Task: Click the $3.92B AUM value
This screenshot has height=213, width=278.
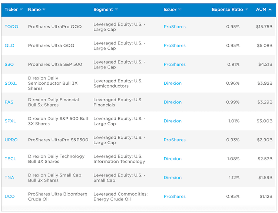Action: pyautogui.click(x=265, y=83)
